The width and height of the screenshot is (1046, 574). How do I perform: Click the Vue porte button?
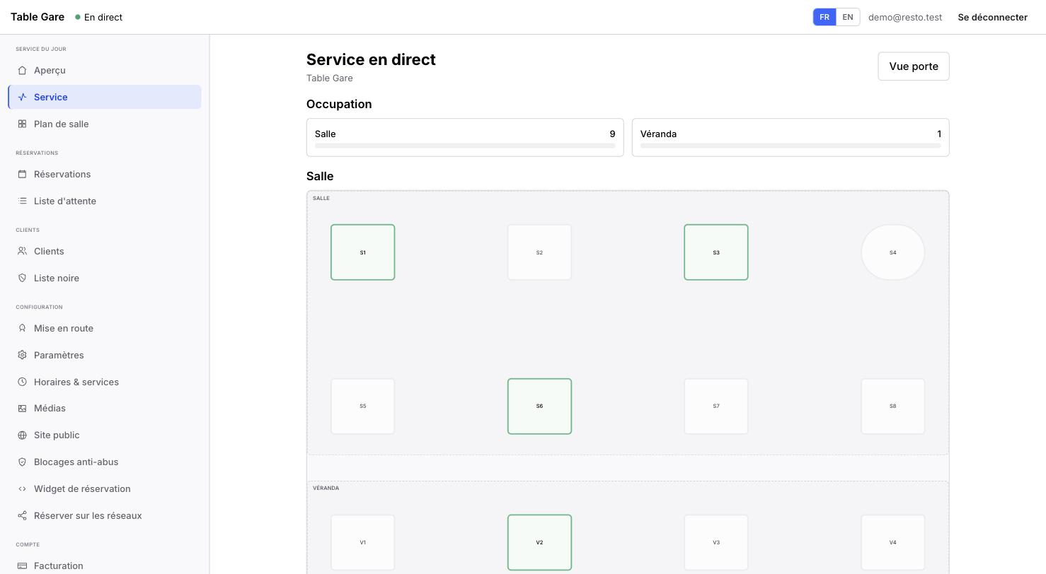pos(914,66)
